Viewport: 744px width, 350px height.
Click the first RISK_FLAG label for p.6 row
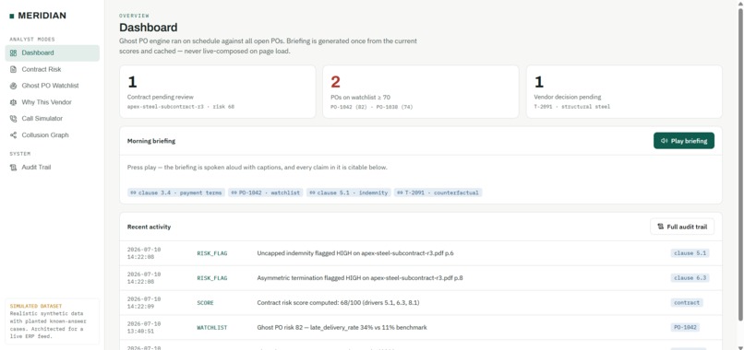point(212,253)
